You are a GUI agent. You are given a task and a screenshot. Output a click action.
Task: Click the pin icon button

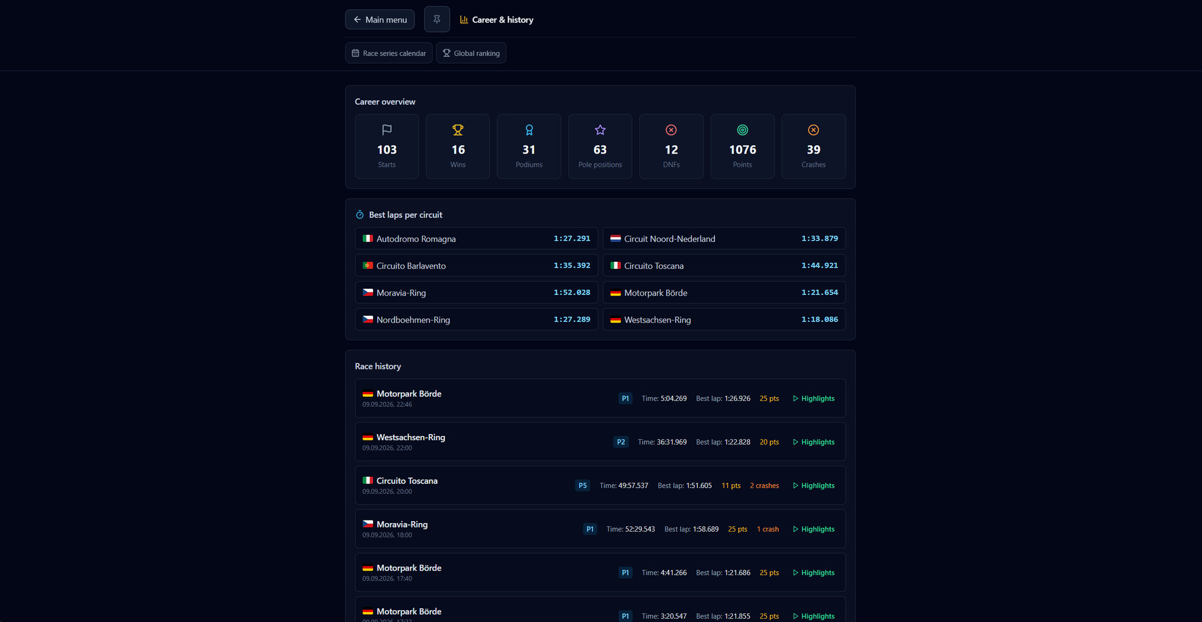437,19
